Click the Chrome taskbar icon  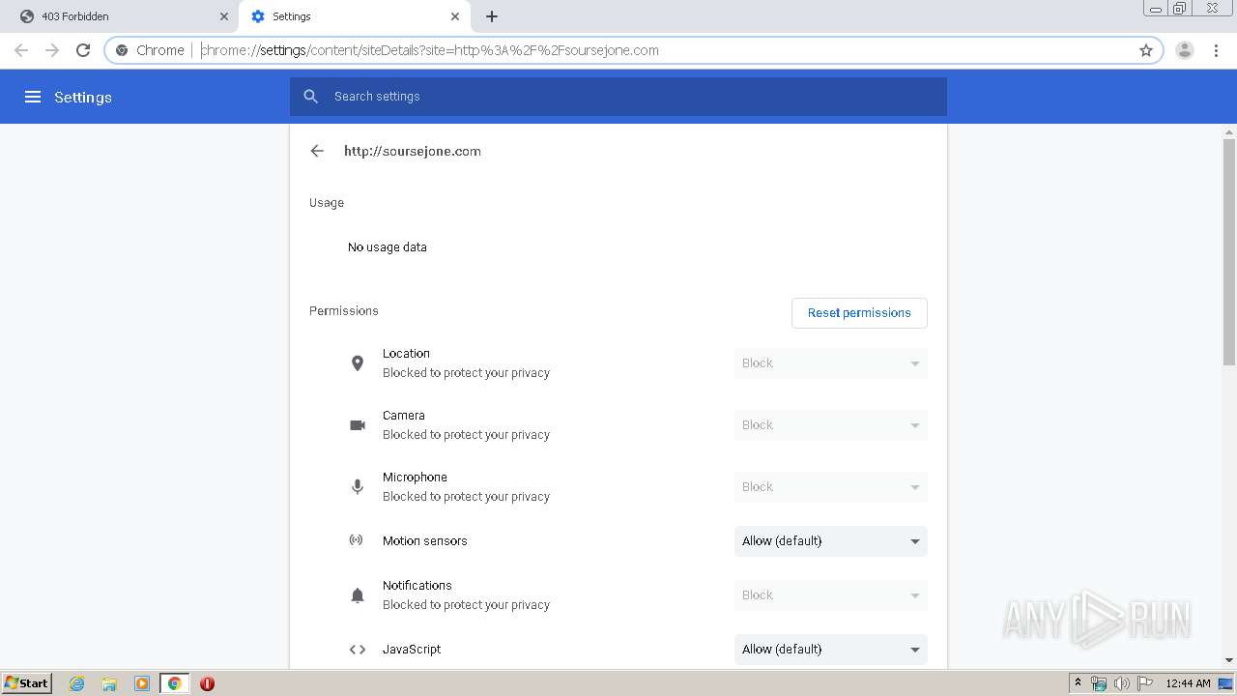tap(175, 683)
